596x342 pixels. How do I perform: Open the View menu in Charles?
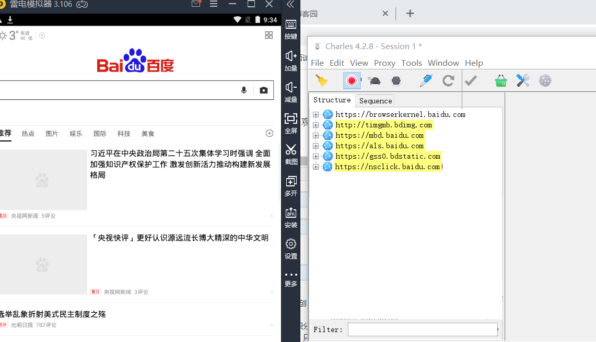point(359,63)
